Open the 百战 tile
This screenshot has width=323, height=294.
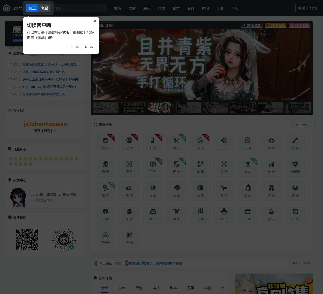(153, 190)
